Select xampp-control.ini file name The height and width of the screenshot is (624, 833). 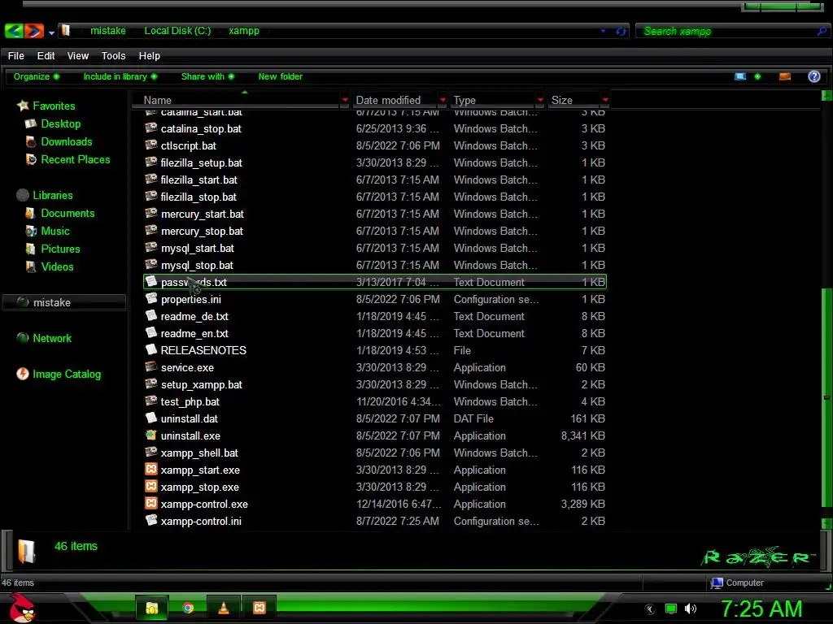[201, 522]
